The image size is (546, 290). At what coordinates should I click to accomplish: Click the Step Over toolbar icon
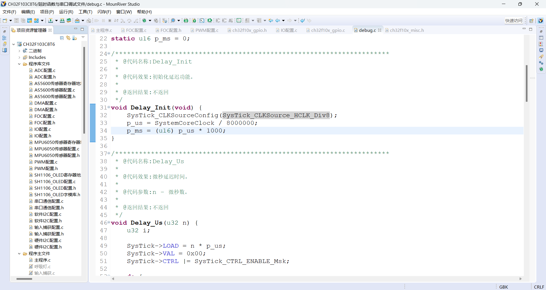[x=129, y=20]
